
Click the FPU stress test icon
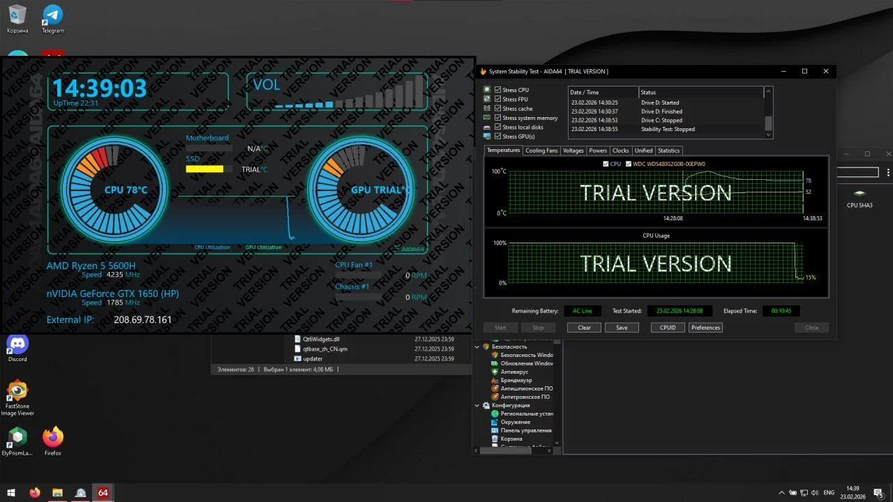tap(487, 99)
